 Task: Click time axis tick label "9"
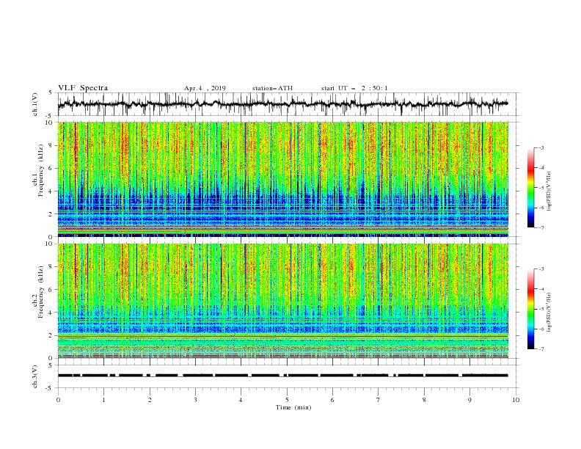click(469, 400)
